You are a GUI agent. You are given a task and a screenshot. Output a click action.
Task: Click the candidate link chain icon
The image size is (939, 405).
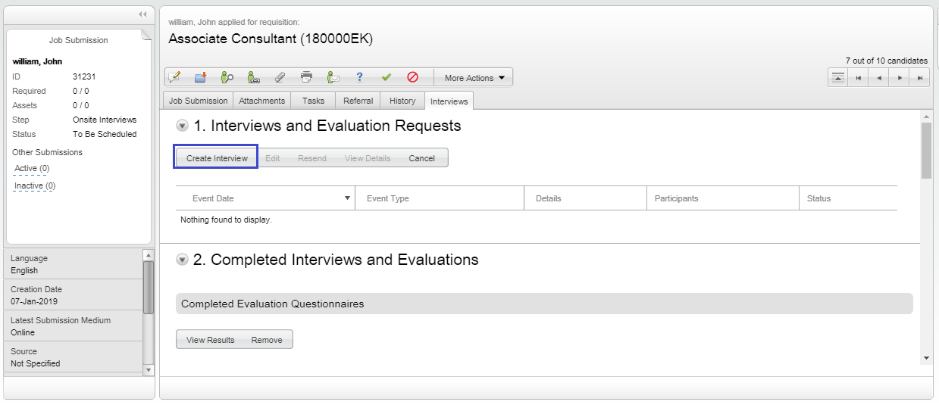point(254,77)
